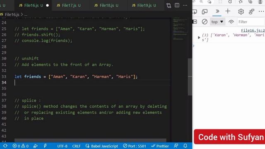Viewport: 265px width, 149px height.
Task: Click DevTools inspect element icon
Action: [x=195, y=12]
